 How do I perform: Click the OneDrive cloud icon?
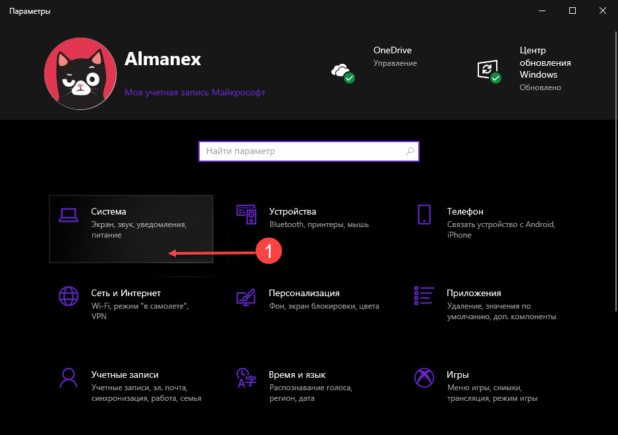click(343, 73)
